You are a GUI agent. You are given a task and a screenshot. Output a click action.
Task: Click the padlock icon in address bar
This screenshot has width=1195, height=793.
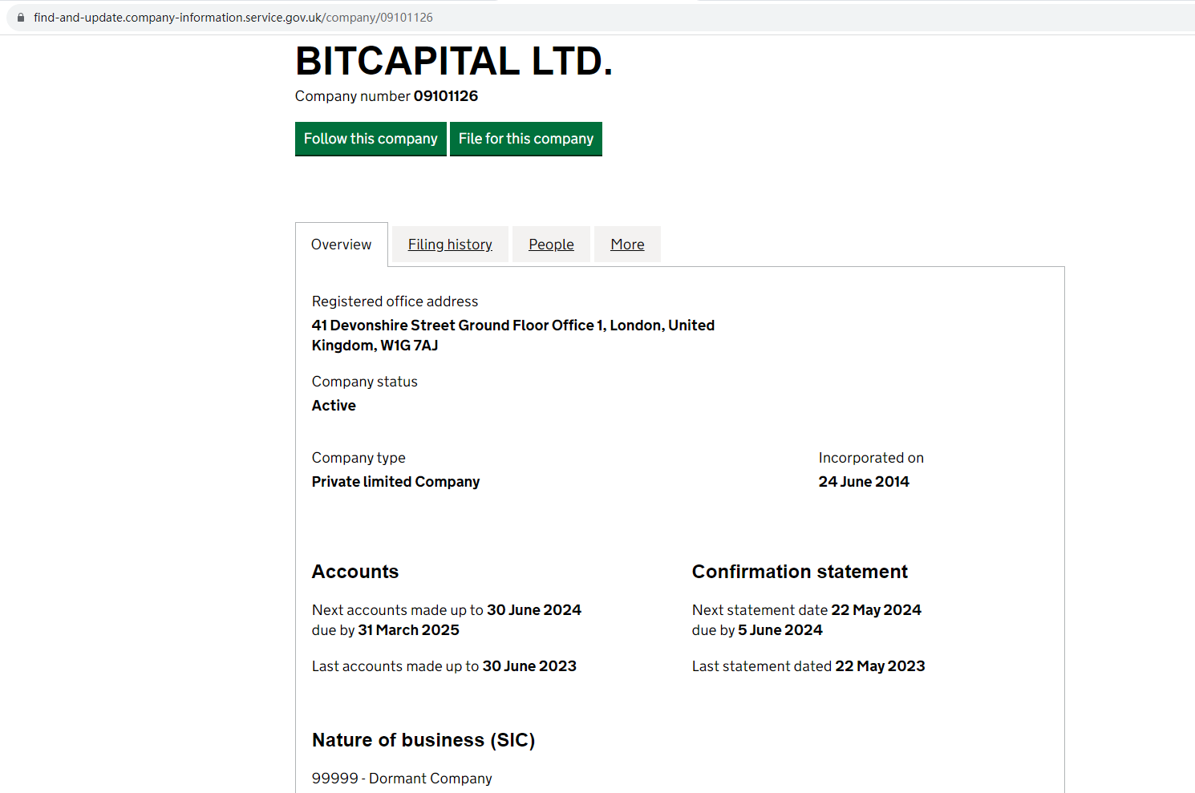pos(21,17)
